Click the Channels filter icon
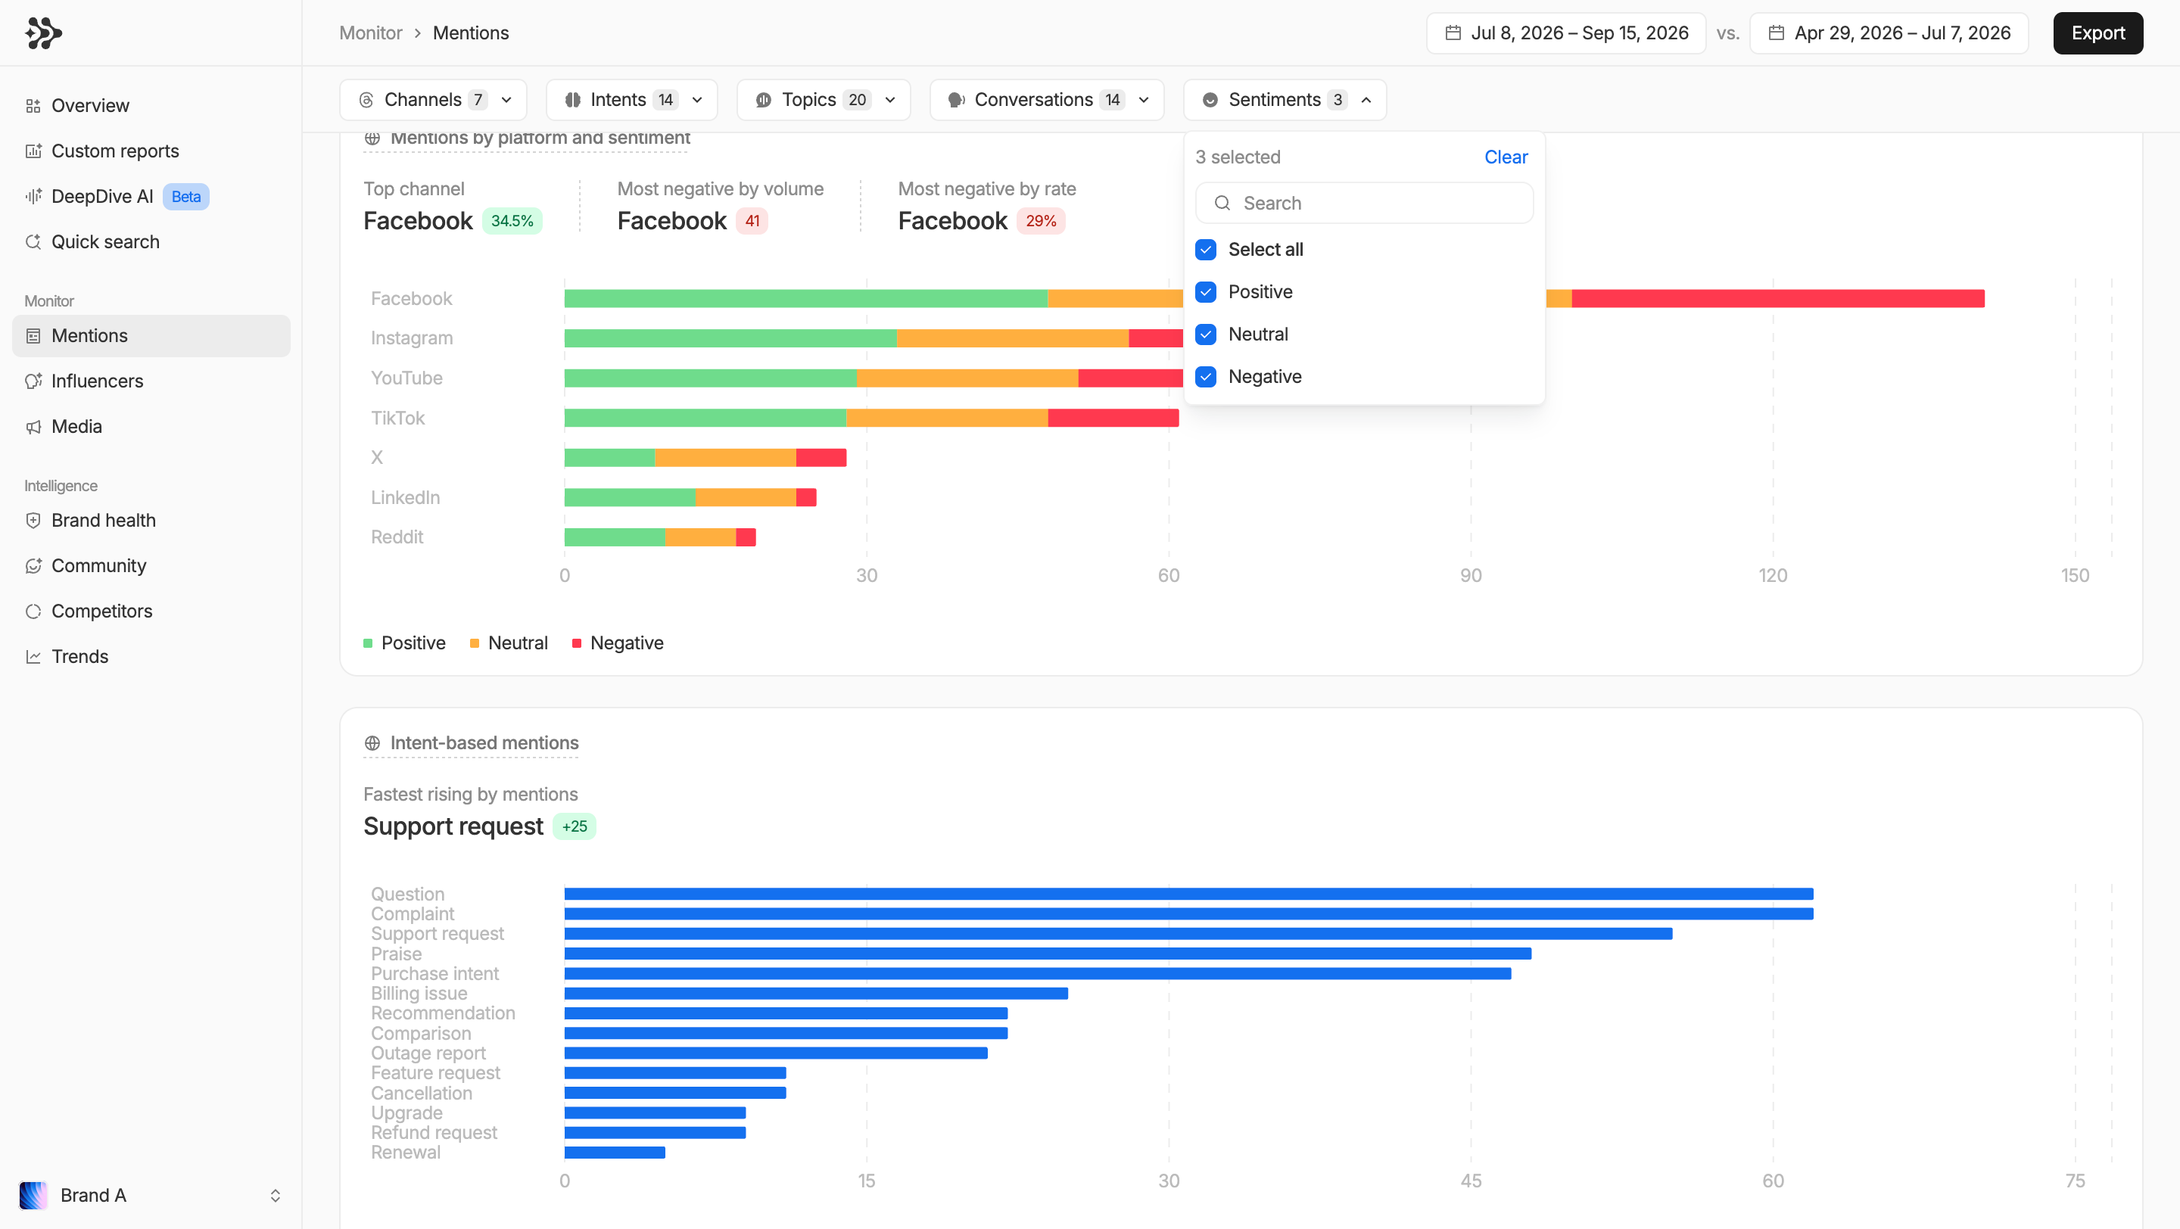2180x1229 pixels. coord(366,100)
